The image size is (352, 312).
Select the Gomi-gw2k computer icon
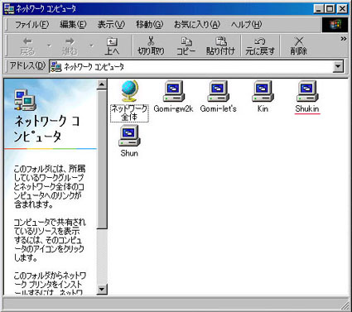(173, 91)
